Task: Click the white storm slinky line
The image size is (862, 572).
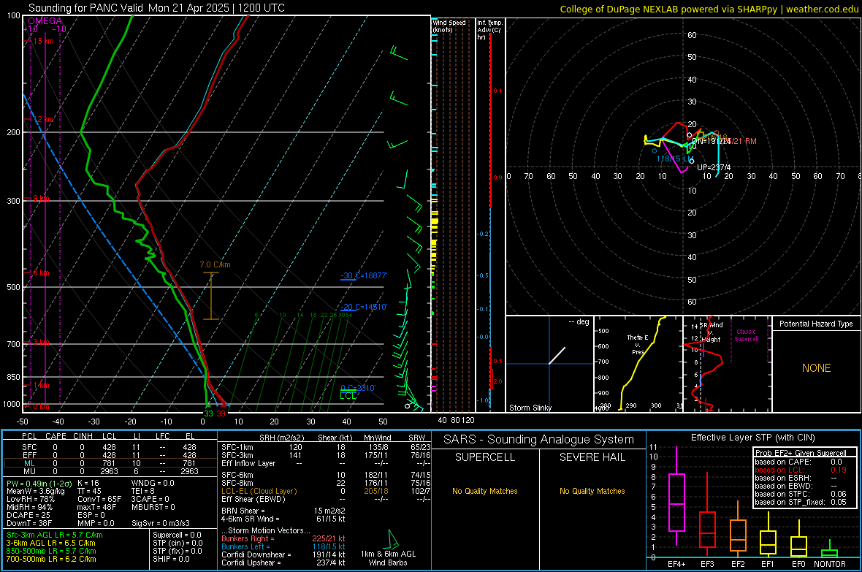Action: point(557,355)
